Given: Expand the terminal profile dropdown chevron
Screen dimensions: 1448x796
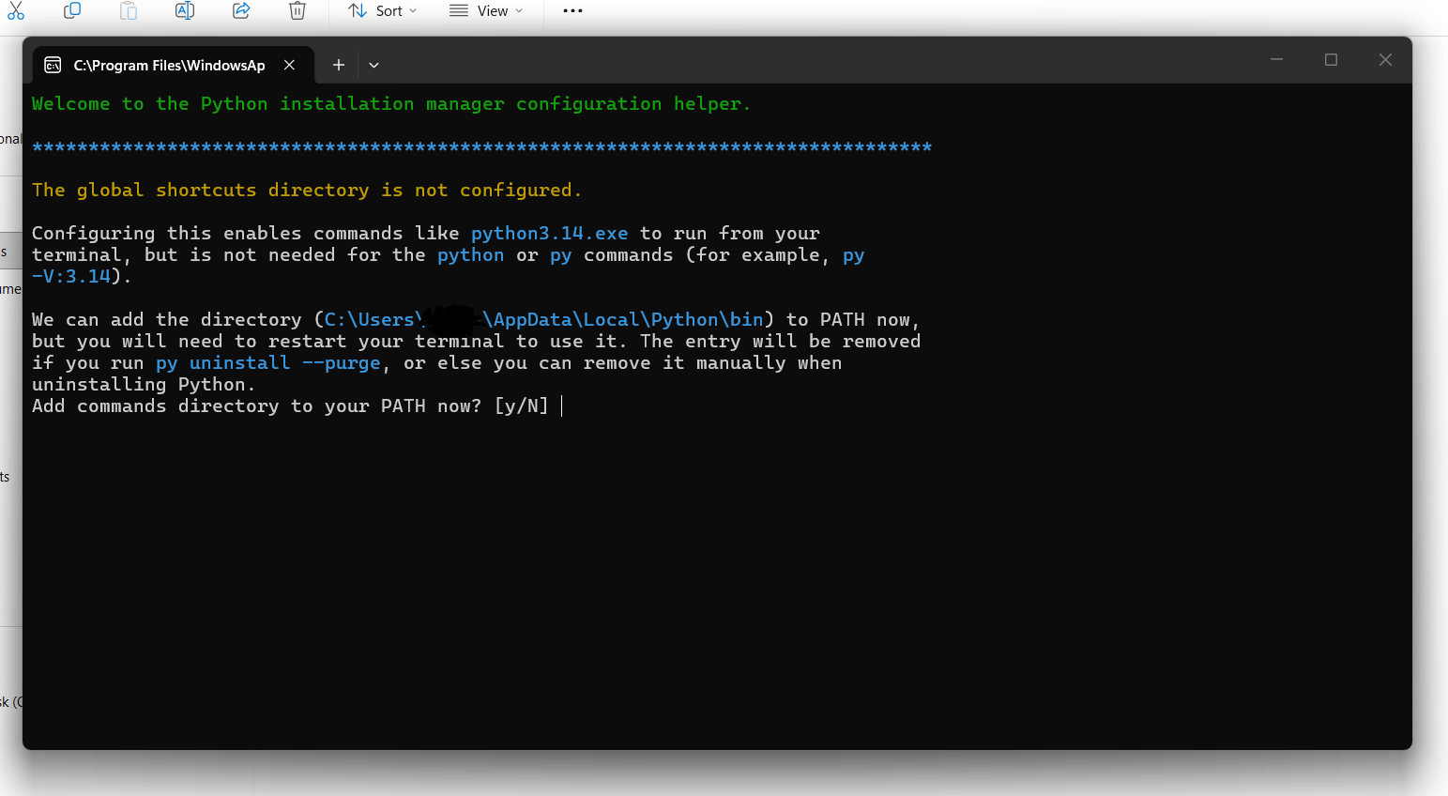Looking at the screenshot, I should [x=373, y=65].
